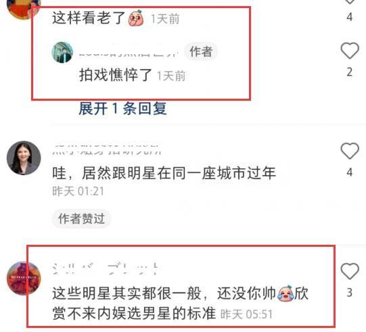This screenshot has height=332, width=366.
Task: Tap the '昨天 05:51' timestamp
Action: 246,314
